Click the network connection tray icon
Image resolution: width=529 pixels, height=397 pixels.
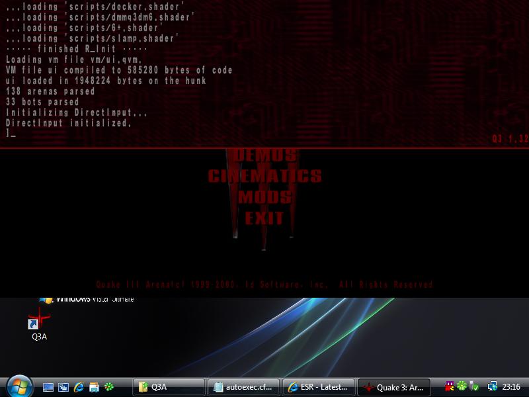pyautogui.click(x=492, y=386)
